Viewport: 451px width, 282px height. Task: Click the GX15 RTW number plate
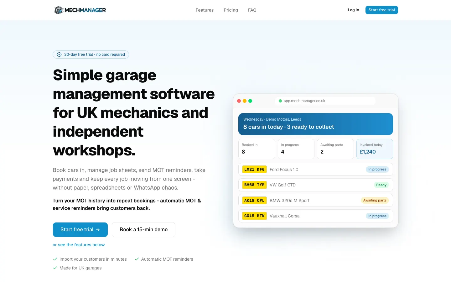coord(254,216)
